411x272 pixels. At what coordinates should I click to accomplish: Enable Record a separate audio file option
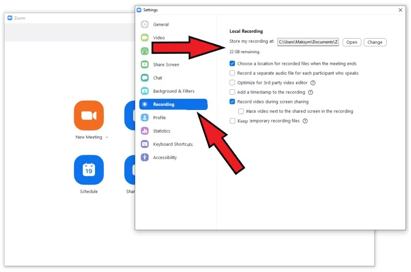[232, 73]
